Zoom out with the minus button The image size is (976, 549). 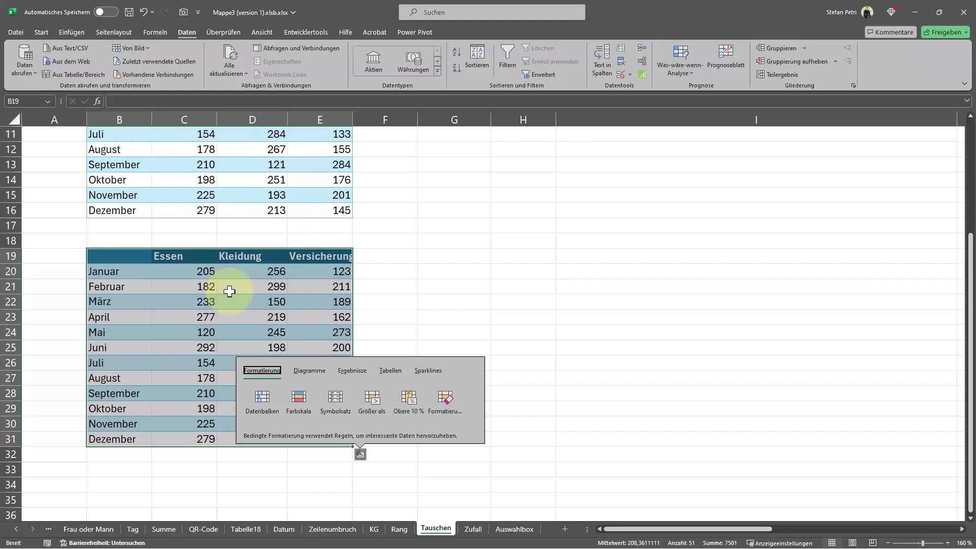[888, 543]
